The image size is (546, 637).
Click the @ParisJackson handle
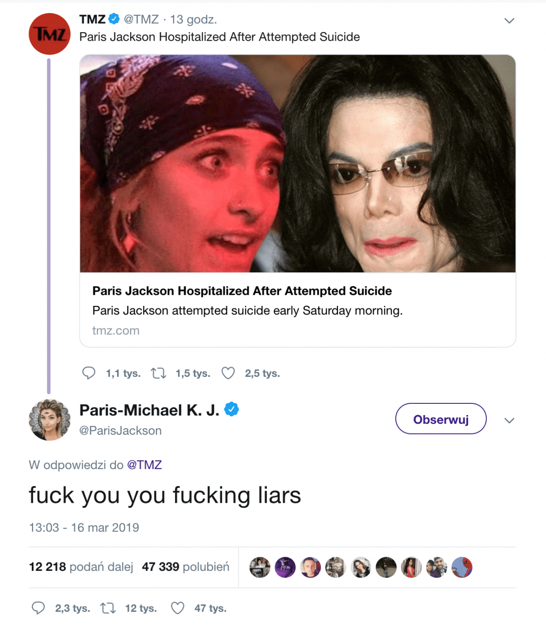click(120, 430)
